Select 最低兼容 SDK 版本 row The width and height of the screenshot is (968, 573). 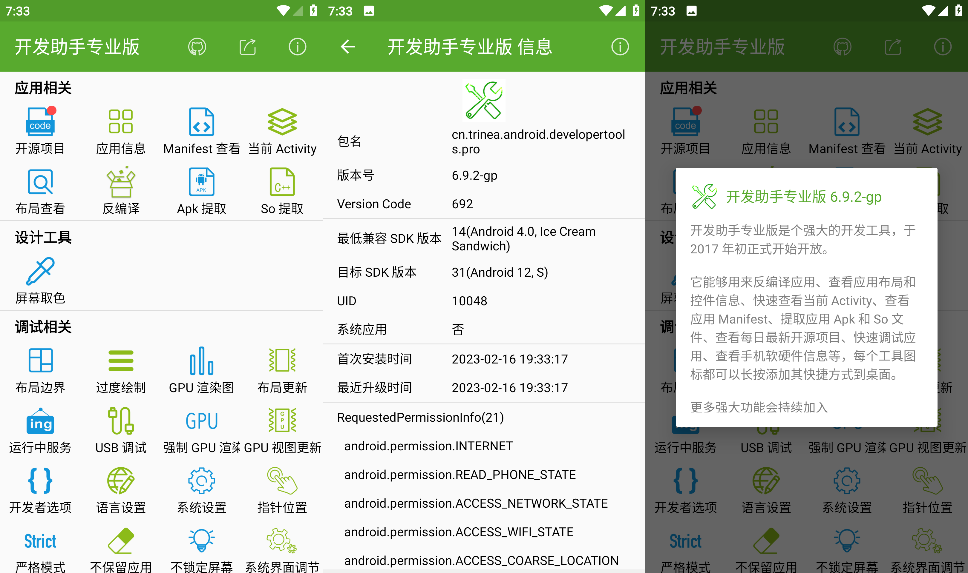pos(484,239)
